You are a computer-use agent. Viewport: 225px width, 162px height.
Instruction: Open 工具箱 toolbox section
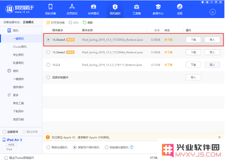point(136,9)
